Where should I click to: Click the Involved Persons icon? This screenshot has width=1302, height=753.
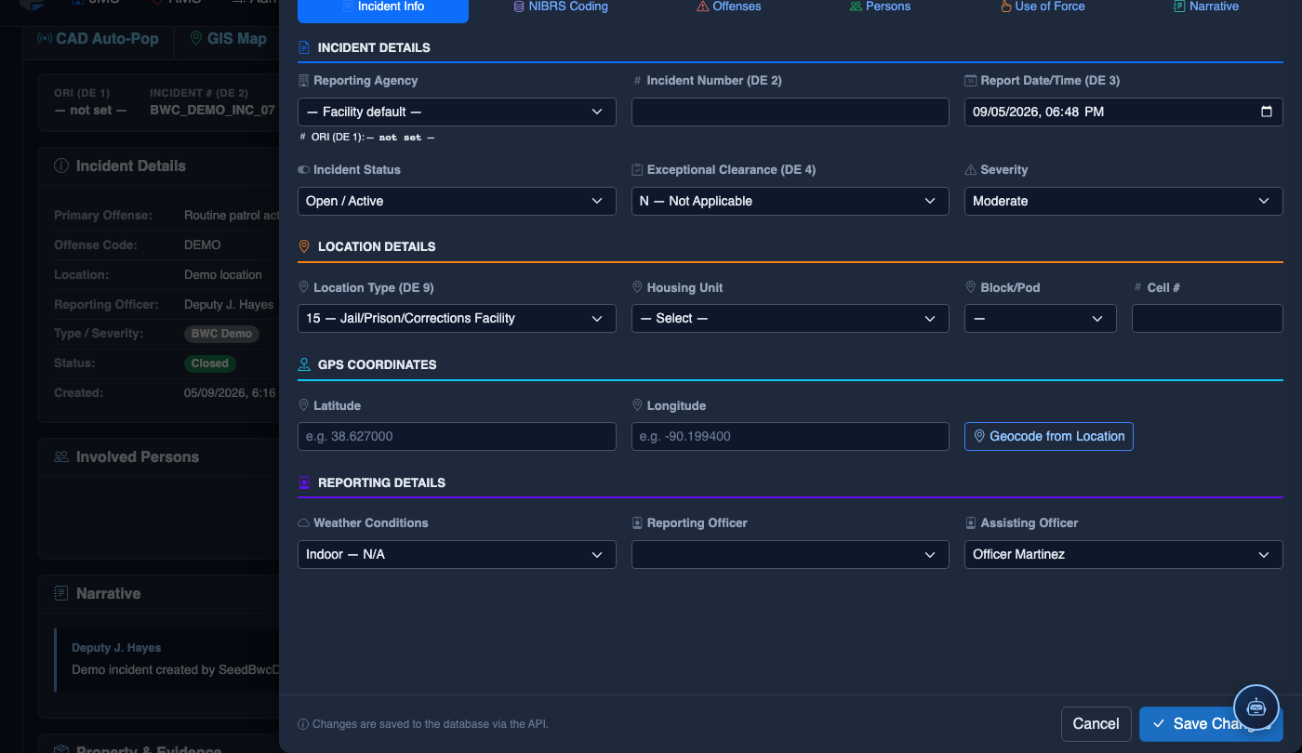(x=61, y=456)
